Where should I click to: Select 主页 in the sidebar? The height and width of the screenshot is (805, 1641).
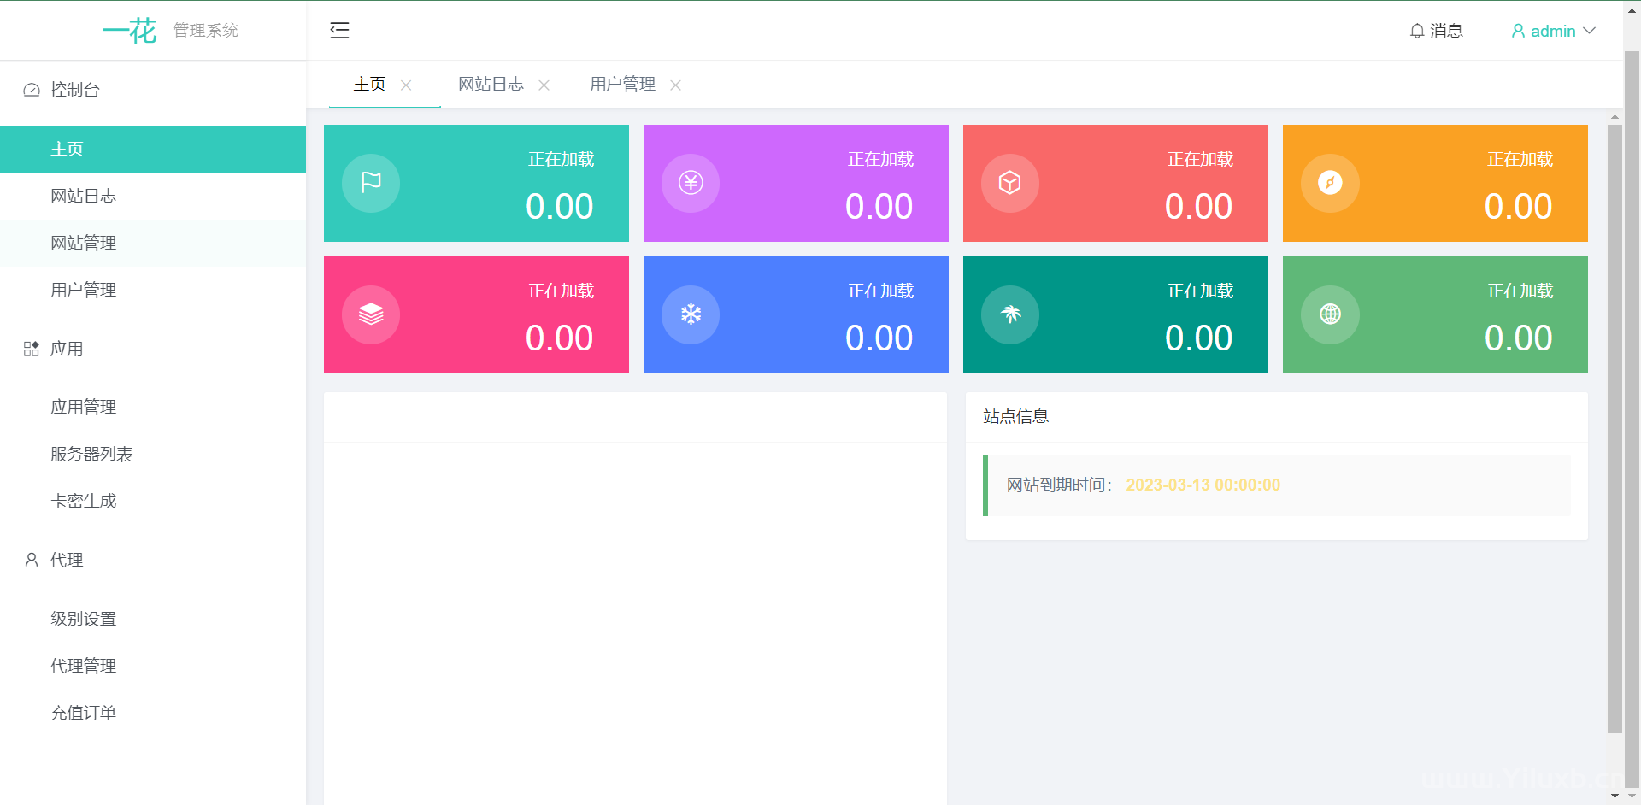(153, 149)
